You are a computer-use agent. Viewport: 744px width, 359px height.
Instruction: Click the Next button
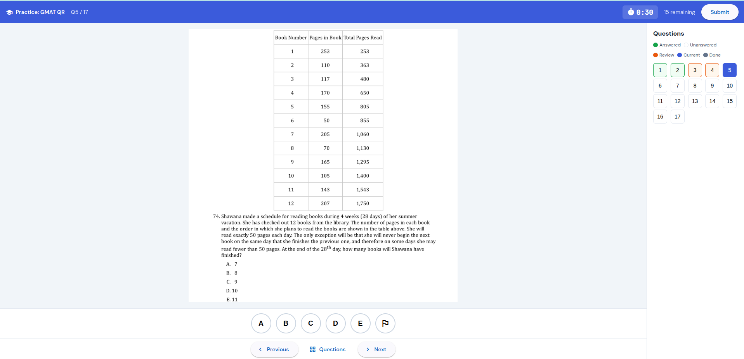pos(376,349)
